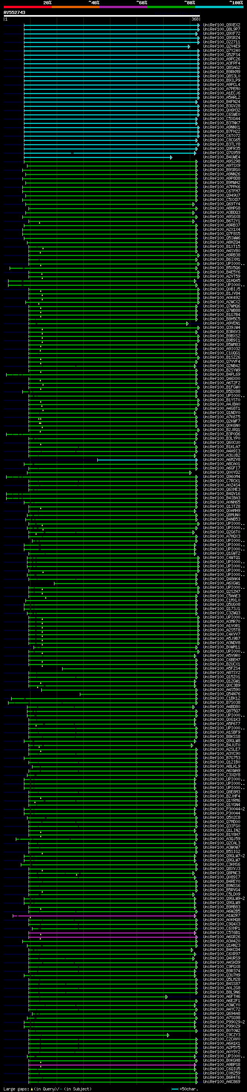Open hit UniRef100_O22711
The height and width of the screenshot is (1092, 247).
coord(222,42)
